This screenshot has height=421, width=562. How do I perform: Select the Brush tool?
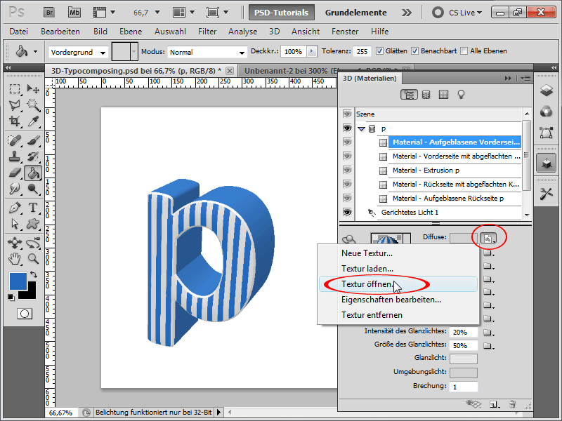point(33,140)
